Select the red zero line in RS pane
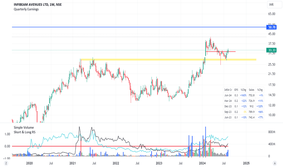Image resolution: width=283 pixels, height=167 pixels. pos(120,146)
